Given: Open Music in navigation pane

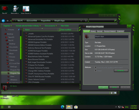Looking at the screenshot, I should (x=11, y=53).
